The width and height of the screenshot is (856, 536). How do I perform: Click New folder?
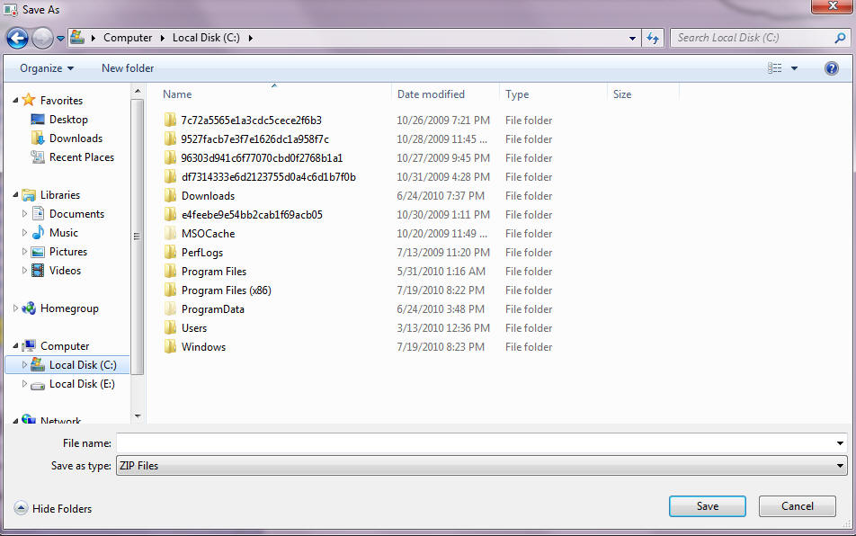(x=128, y=68)
